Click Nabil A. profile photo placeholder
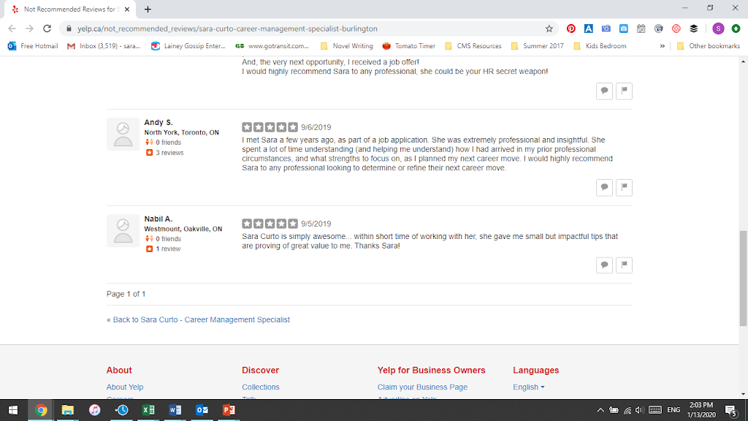Image resolution: width=748 pixels, height=421 pixels. 123,230
